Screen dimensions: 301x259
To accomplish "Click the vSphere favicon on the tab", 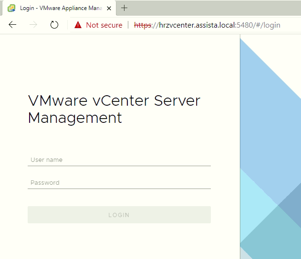I will pyautogui.click(x=11, y=8).
